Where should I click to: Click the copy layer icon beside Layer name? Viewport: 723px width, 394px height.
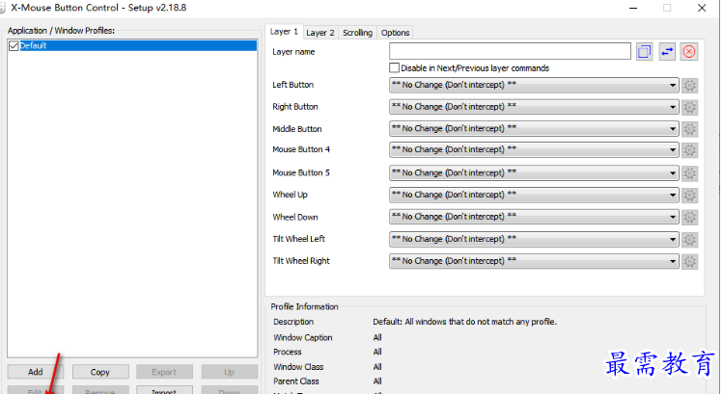pyautogui.click(x=644, y=52)
